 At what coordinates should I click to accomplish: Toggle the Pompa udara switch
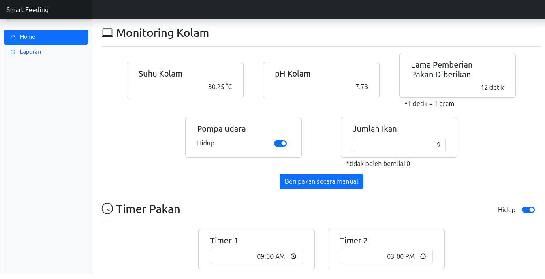coord(280,143)
